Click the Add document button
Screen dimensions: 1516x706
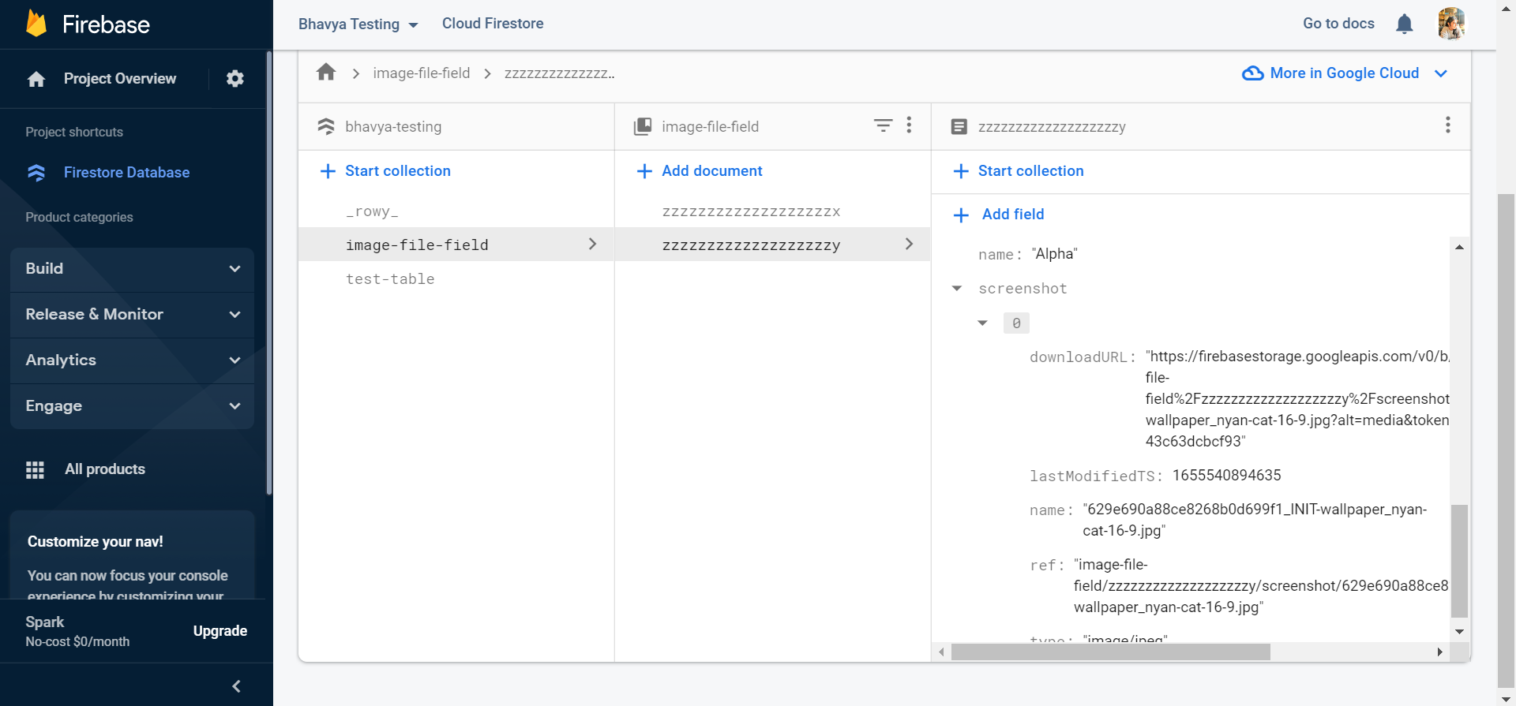(700, 171)
